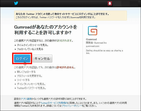Click the gumroad.com developer site text
The image size is (141, 111).
93,46
